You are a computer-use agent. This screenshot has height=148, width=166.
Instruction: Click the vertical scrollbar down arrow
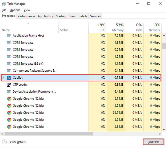pos(164,129)
